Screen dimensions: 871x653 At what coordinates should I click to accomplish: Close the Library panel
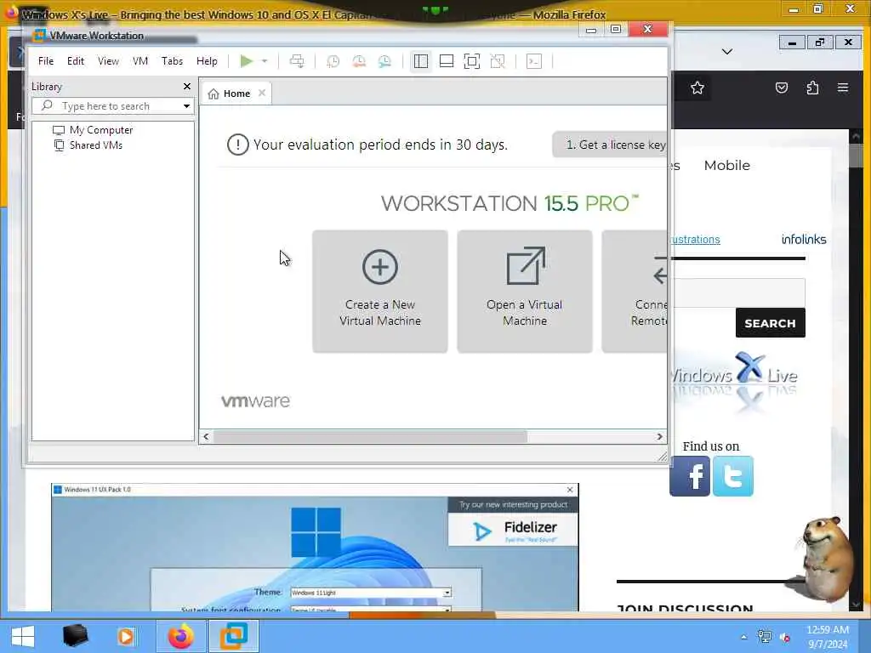point(187,86)
